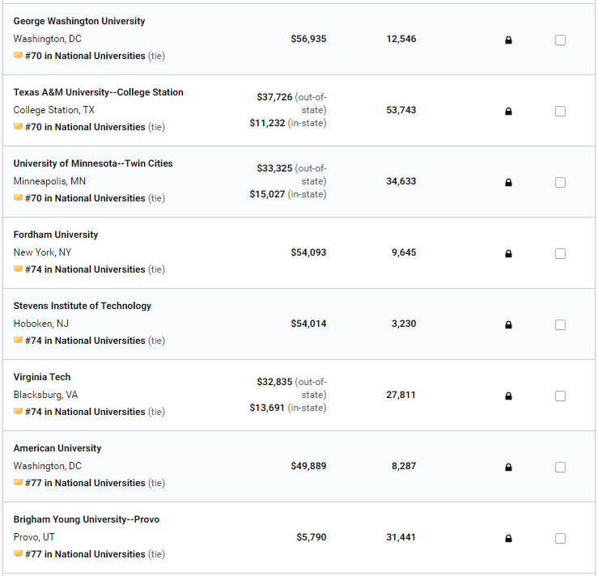Image resolution: width=598 pixels, height=576 pixels.
Task: Enable the checkbox for American University
Action: [560, 468]
